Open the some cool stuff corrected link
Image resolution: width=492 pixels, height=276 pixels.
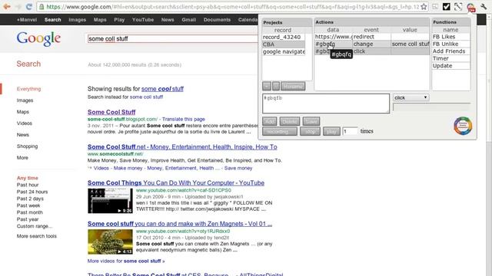pyautogui.click(x=162, y=89)
